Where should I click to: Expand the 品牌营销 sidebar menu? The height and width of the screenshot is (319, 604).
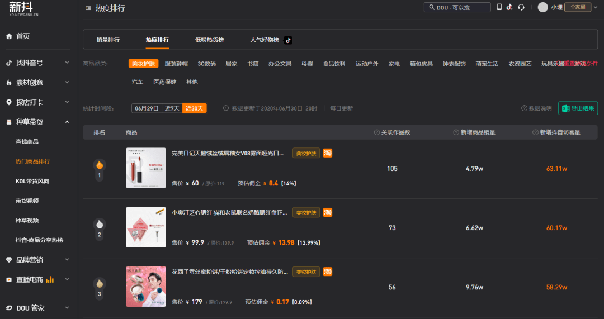click(67, 260)
